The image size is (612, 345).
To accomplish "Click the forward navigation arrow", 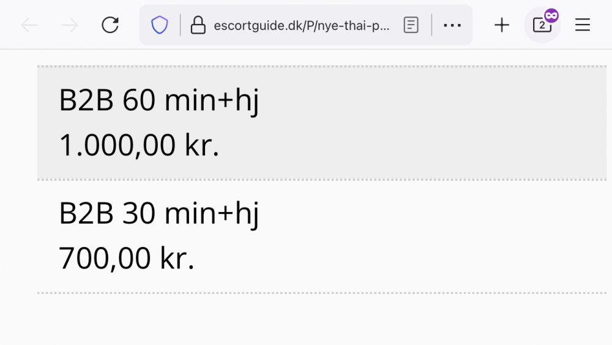I will point(70,25).
